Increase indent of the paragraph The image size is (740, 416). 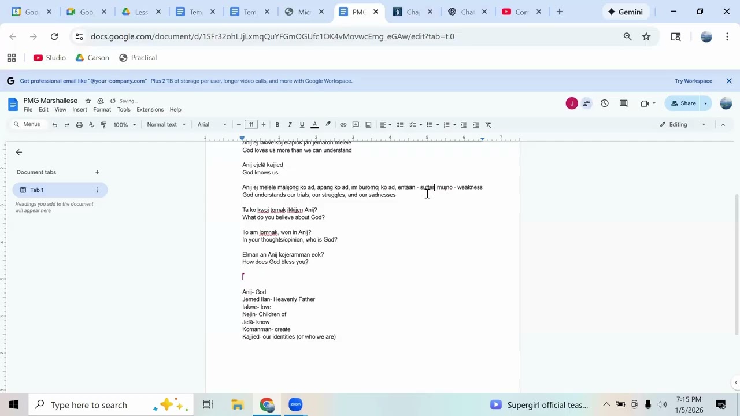tap(476, 125)
